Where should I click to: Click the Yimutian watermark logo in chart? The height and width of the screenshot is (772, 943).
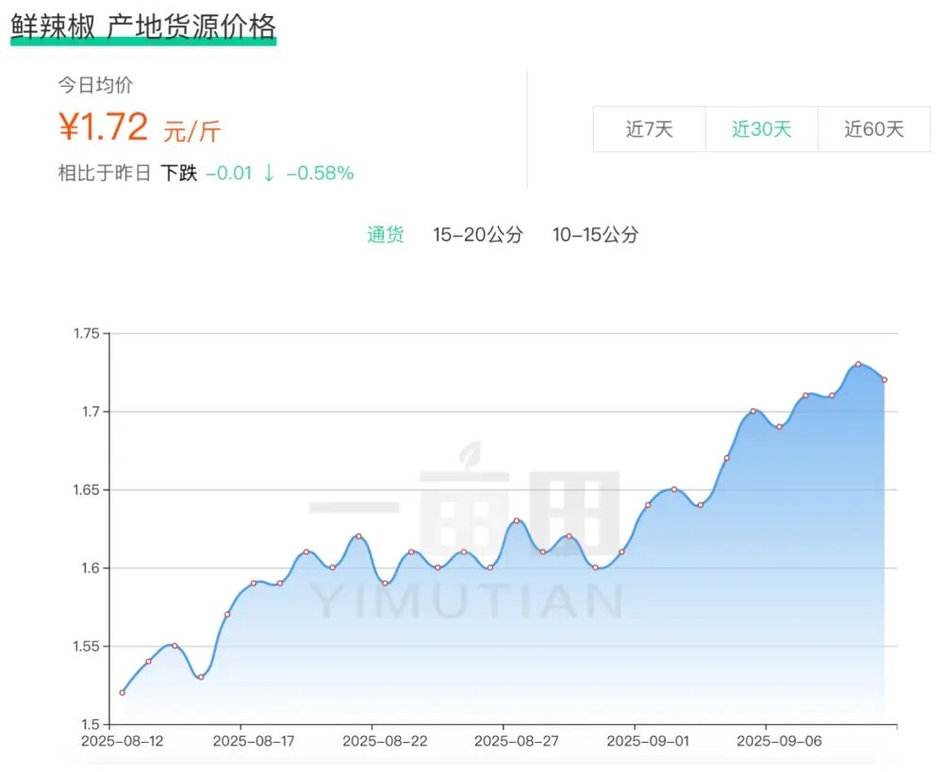466,530
